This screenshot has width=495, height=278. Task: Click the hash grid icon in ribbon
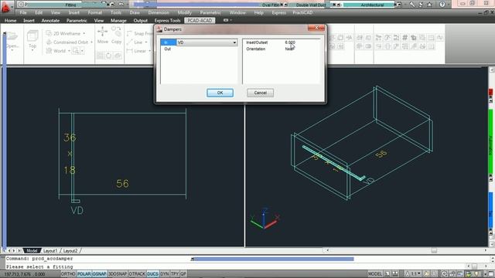tap(405, 38)
